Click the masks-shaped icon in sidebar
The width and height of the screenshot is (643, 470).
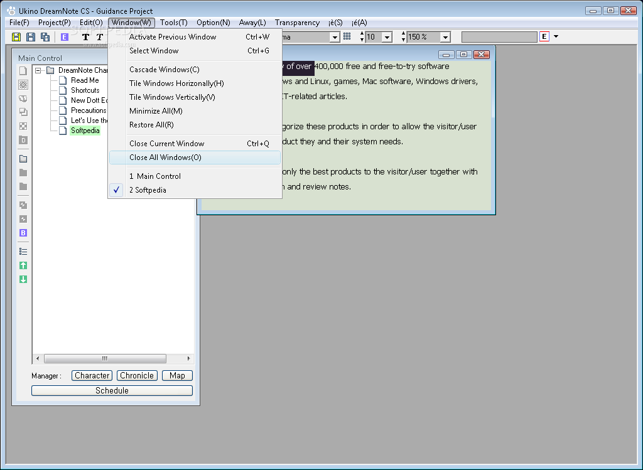(x=23, y=99)
